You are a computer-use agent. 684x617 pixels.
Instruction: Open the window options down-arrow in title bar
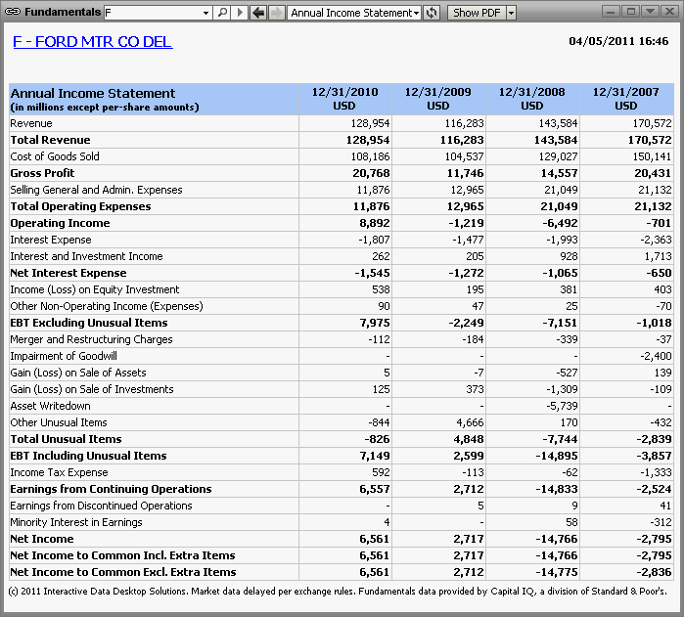(650, 12)
